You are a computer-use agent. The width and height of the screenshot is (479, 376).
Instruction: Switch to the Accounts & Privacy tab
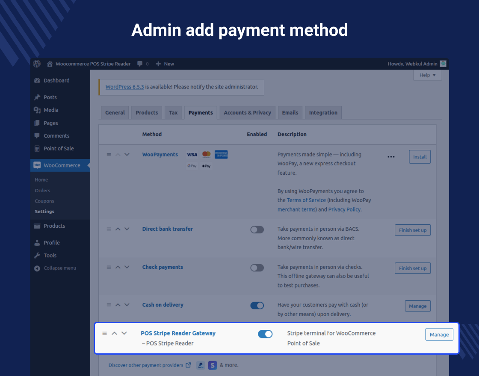click(x=247, y=112)
